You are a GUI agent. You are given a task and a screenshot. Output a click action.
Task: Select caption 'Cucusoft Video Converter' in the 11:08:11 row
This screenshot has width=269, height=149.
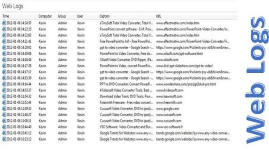pyautogui.click(x=126, y=121)
